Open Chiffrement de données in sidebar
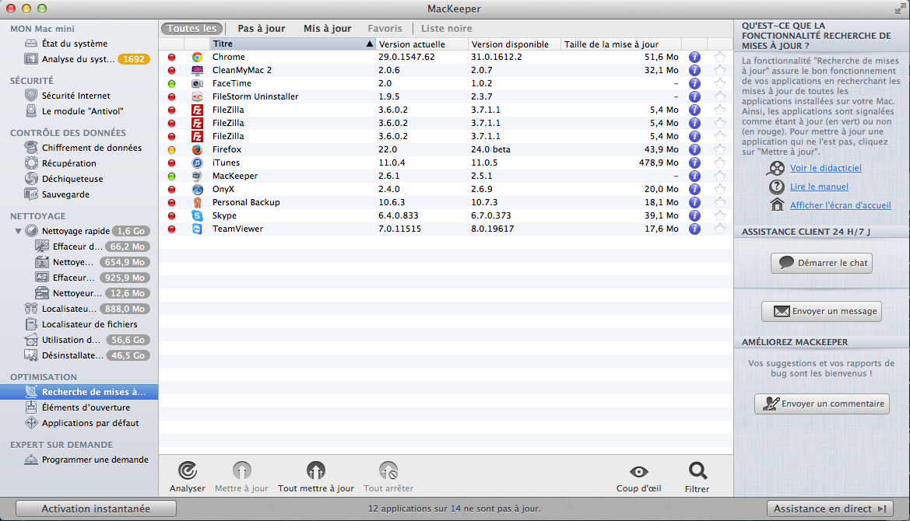 click(x=91, y=148)
